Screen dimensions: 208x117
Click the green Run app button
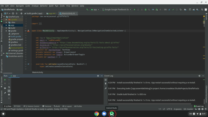134,10
